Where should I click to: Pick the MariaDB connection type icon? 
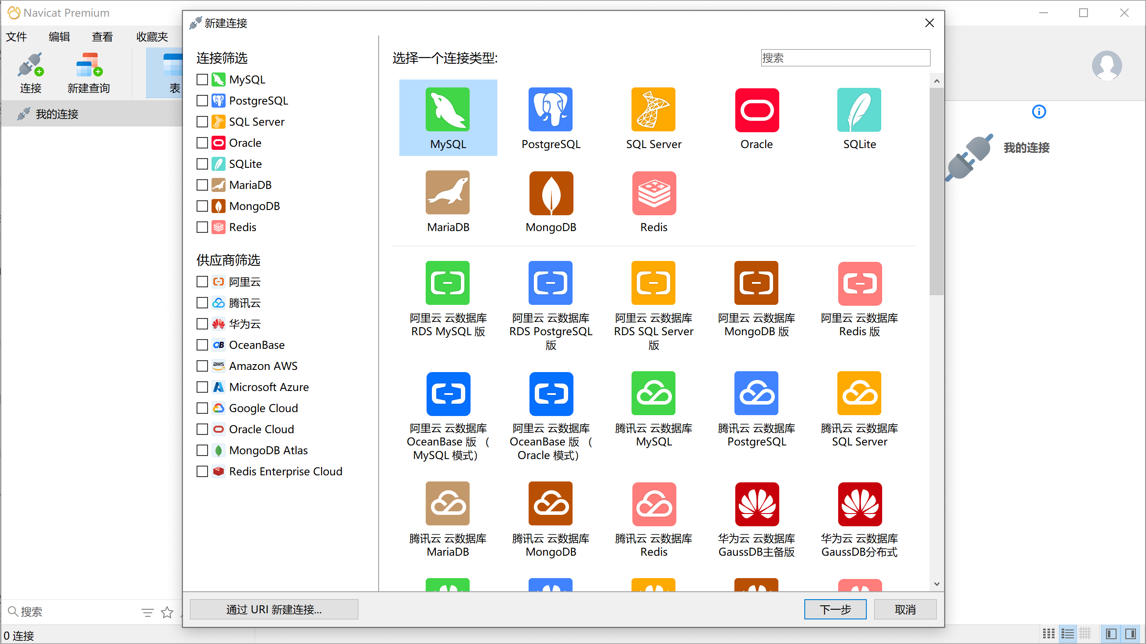448,192
